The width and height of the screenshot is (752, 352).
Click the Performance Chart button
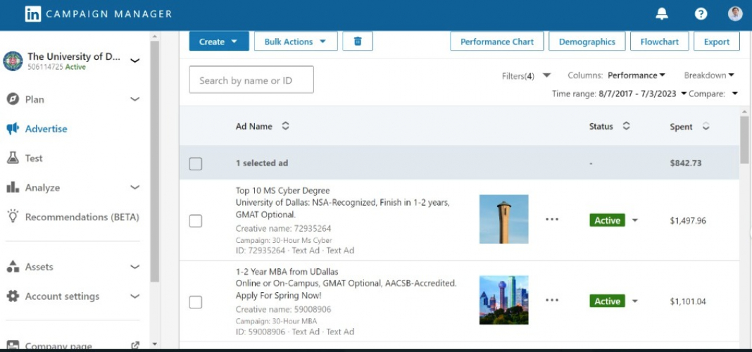(x=497, y=42)
